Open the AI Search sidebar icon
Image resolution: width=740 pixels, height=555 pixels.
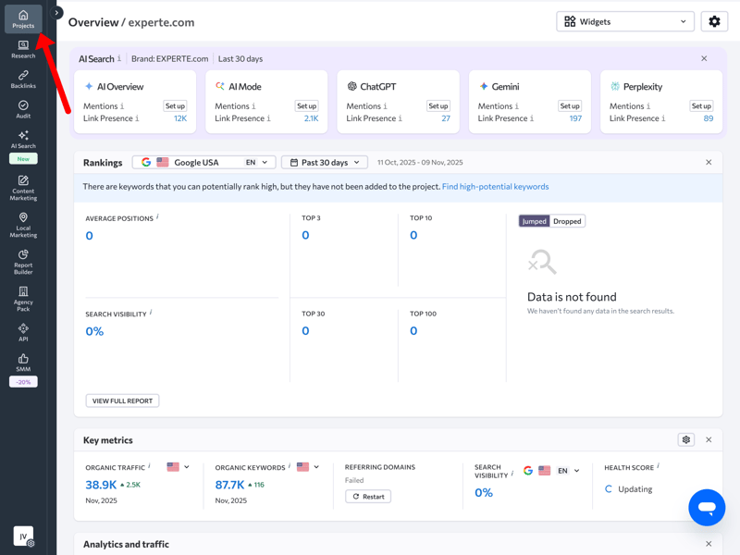point(23,140)
